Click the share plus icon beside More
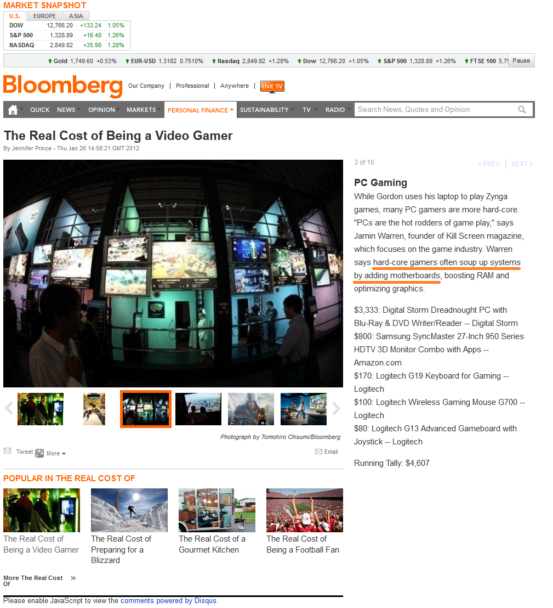The image size is (553, 608). pyautogui.click(x=39, y=453)
